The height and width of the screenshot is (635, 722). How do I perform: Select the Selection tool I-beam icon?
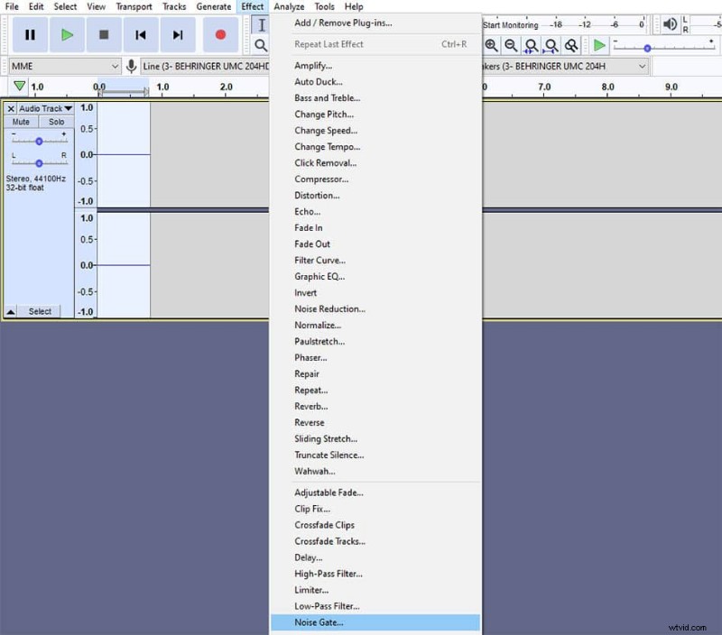point(259,24)
